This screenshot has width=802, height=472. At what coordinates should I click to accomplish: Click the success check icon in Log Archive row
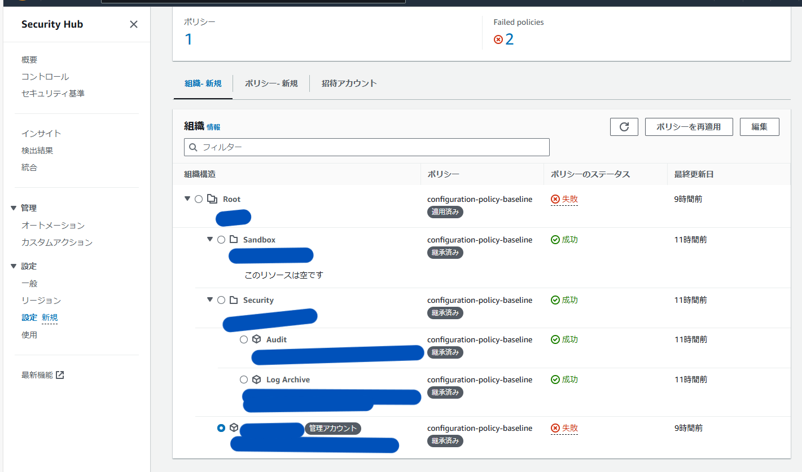click(555, 380)
